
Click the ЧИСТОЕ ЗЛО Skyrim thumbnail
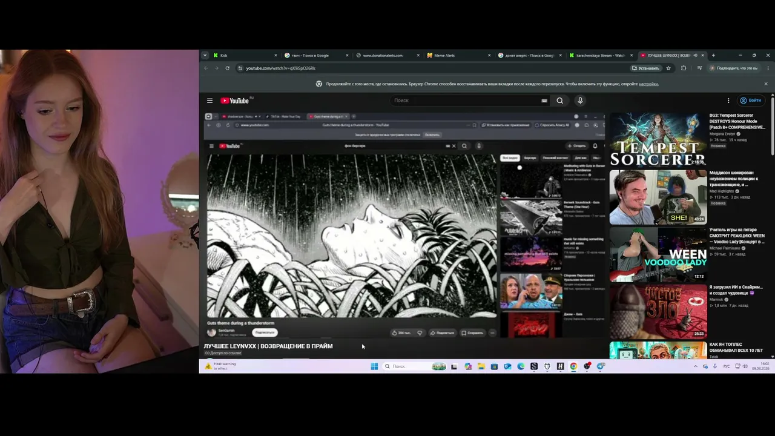(658, 311)
